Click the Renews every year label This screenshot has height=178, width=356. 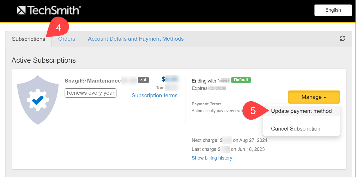click(x=90, y=93)
